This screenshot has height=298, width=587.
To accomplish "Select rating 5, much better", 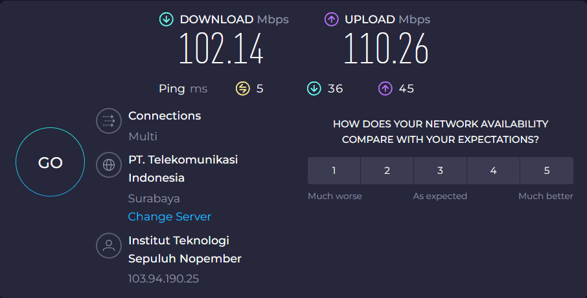I will 547,171.
